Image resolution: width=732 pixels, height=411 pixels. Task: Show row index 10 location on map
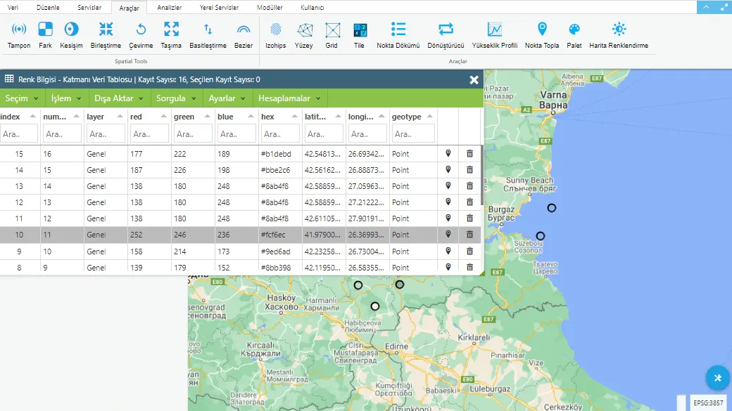448,234
